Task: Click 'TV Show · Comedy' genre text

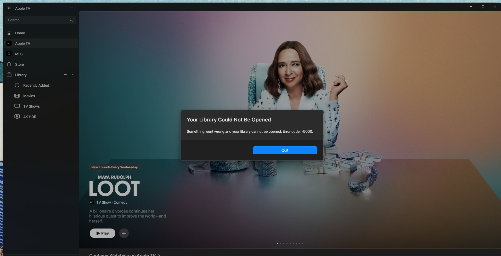Action: point(112,202)
